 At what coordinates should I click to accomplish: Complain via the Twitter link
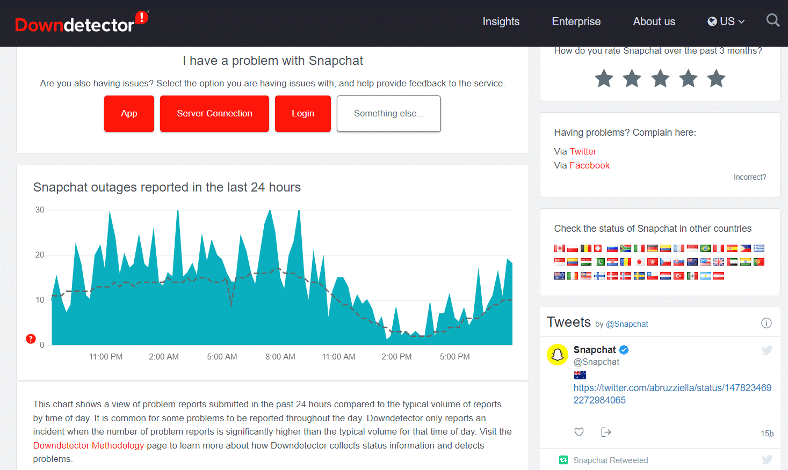pyautogui.click(x=583, y=151)
